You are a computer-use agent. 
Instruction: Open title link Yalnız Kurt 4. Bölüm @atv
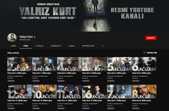pyautogui.click(x=66, y=73)
